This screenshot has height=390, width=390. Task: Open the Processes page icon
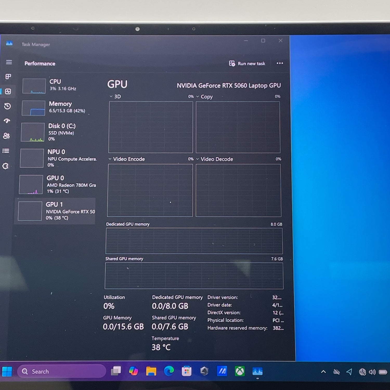coord(8,77)
